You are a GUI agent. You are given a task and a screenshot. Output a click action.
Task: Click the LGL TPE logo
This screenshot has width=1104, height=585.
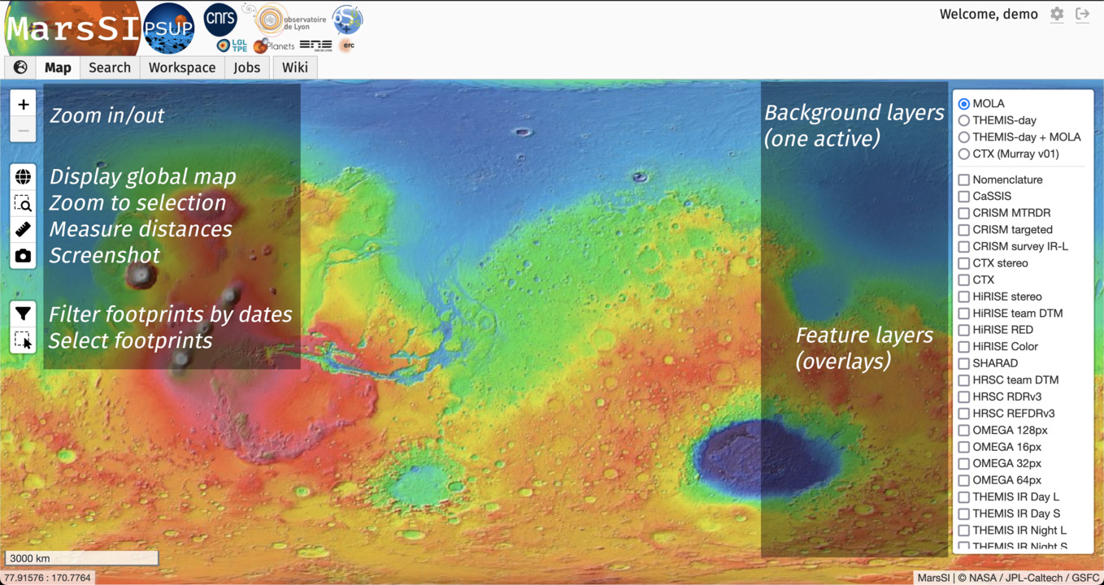coord(233,46)
